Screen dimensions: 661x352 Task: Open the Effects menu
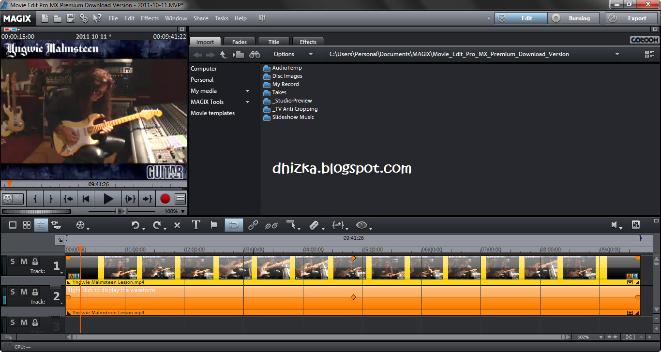[x=150, y=18]
